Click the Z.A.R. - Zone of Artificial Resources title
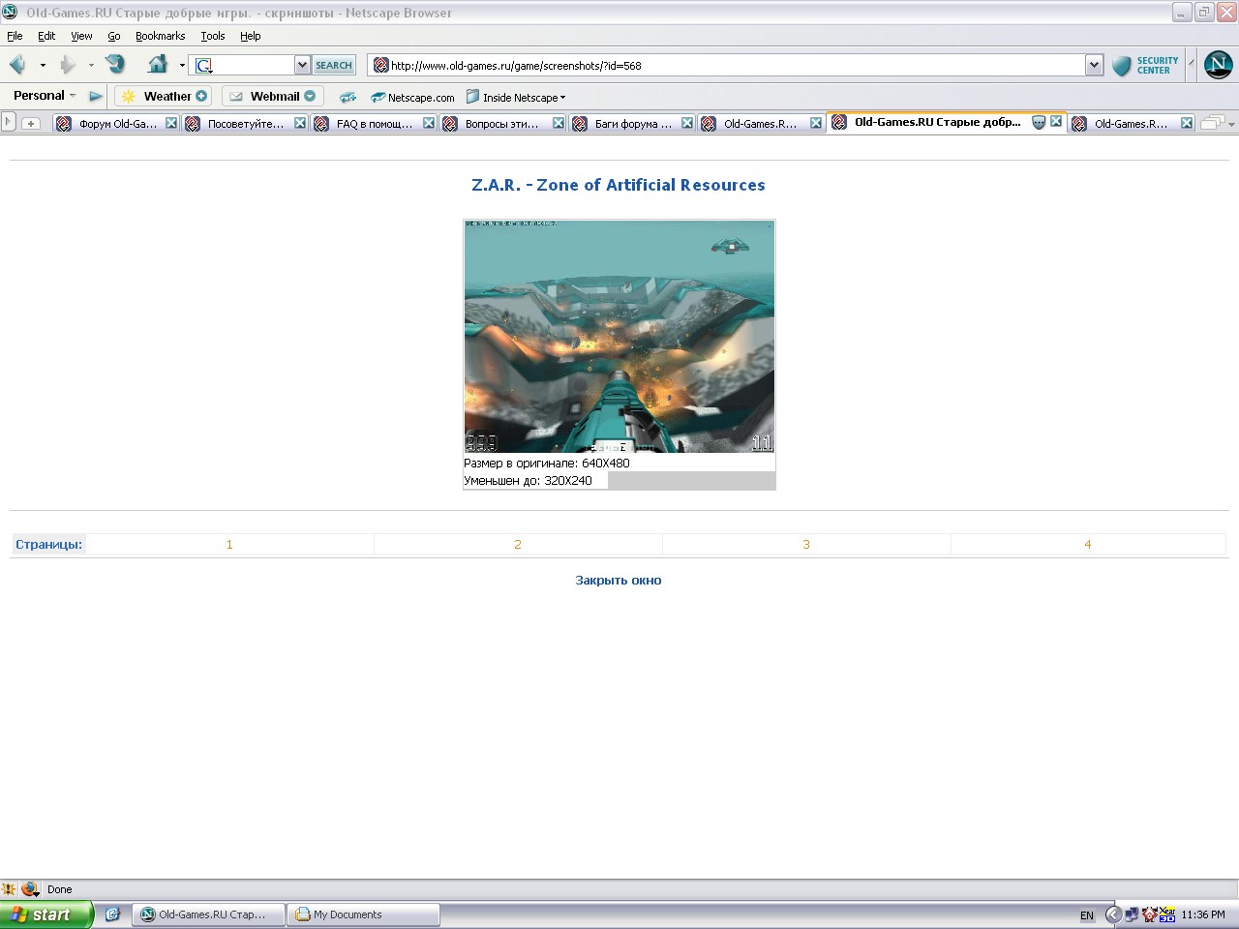 619,185
